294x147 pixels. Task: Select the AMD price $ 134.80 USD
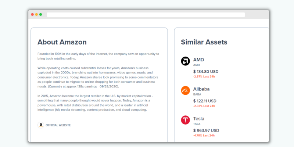[206, 72]
